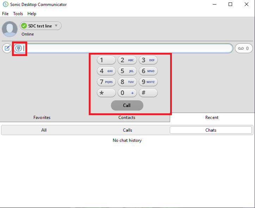Dial digit 4 GHI on the keypad

point(106,71)
